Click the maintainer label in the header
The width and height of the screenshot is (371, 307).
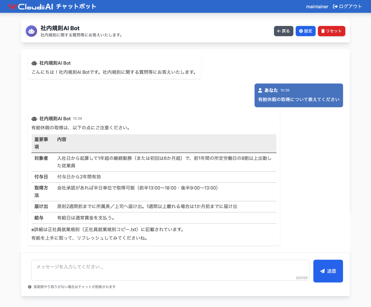point(317,6)
